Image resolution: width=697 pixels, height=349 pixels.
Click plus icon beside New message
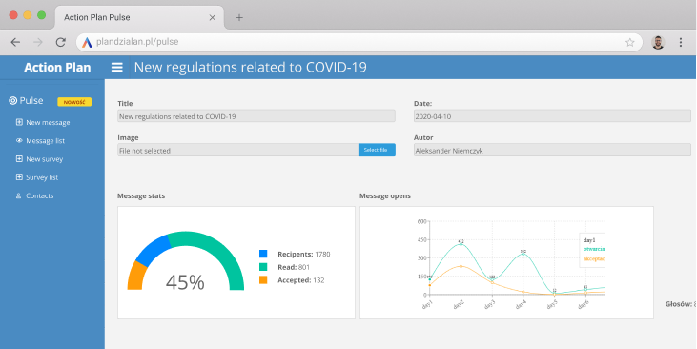[19, 122]
